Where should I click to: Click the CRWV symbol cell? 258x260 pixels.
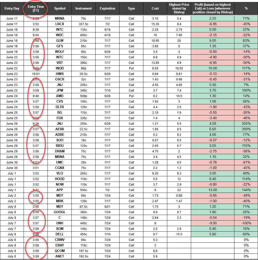tap(60, 240)
